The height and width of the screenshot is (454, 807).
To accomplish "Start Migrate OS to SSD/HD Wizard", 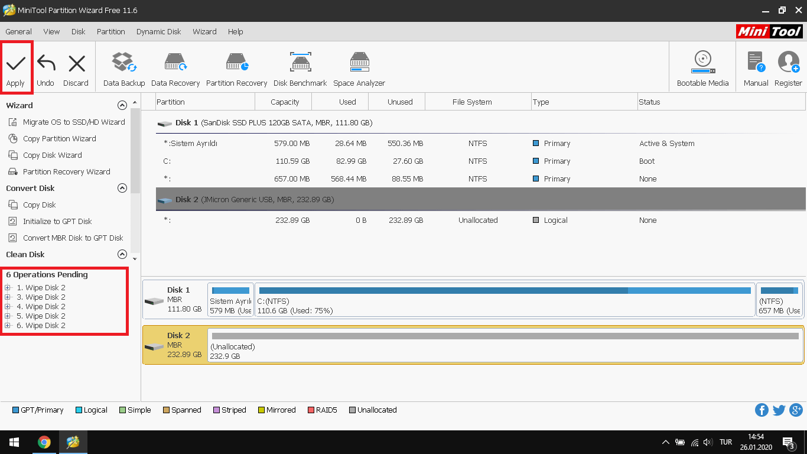I will point(74,122).
